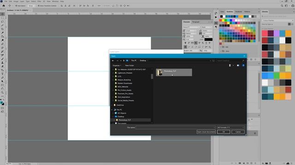Screen dimensions: 295x165
Task: Open the view options dropdown arrow in the Open dialog
Action: pos(233,65)
